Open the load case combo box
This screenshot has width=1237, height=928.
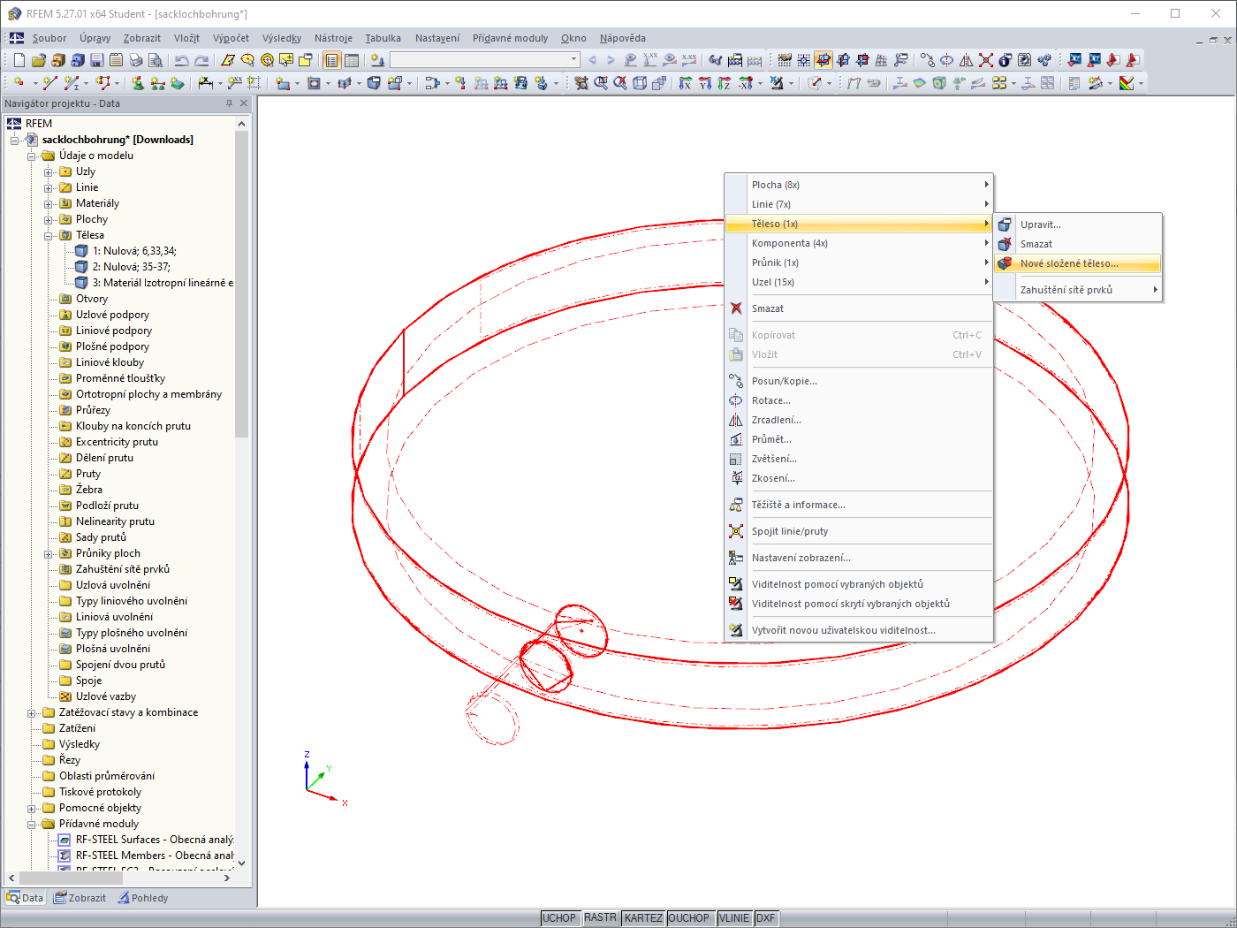click(x=485, y=59)
